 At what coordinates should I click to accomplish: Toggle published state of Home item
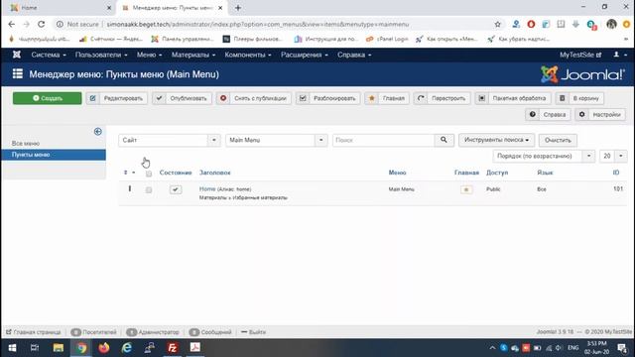pyautogui.click(x=176, y=189)
